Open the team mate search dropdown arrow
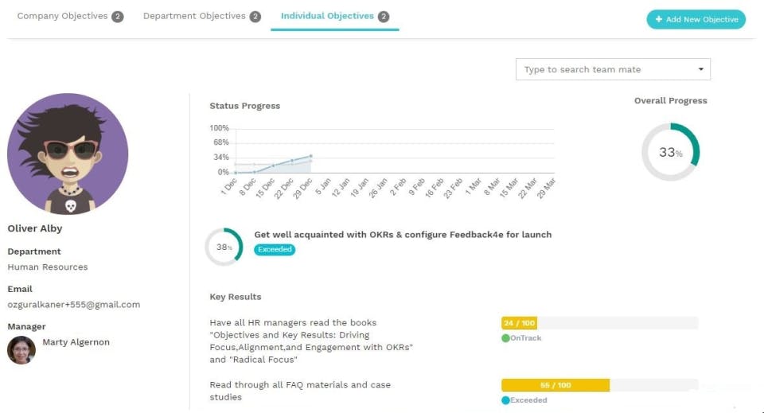The image size is (764, 413). [x=700, y=69]
